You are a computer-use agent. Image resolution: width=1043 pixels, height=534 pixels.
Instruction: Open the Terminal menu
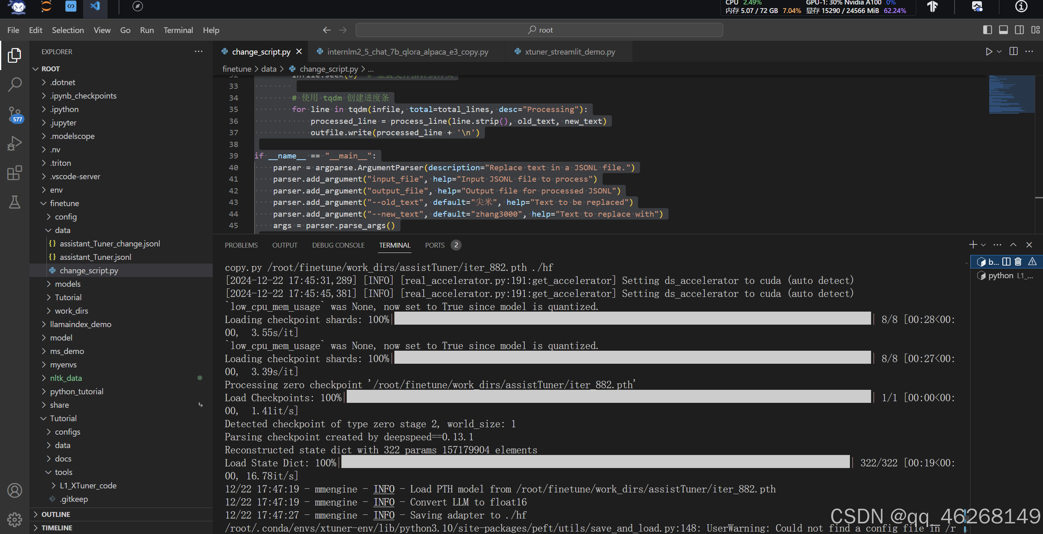(x=178, y=30)
